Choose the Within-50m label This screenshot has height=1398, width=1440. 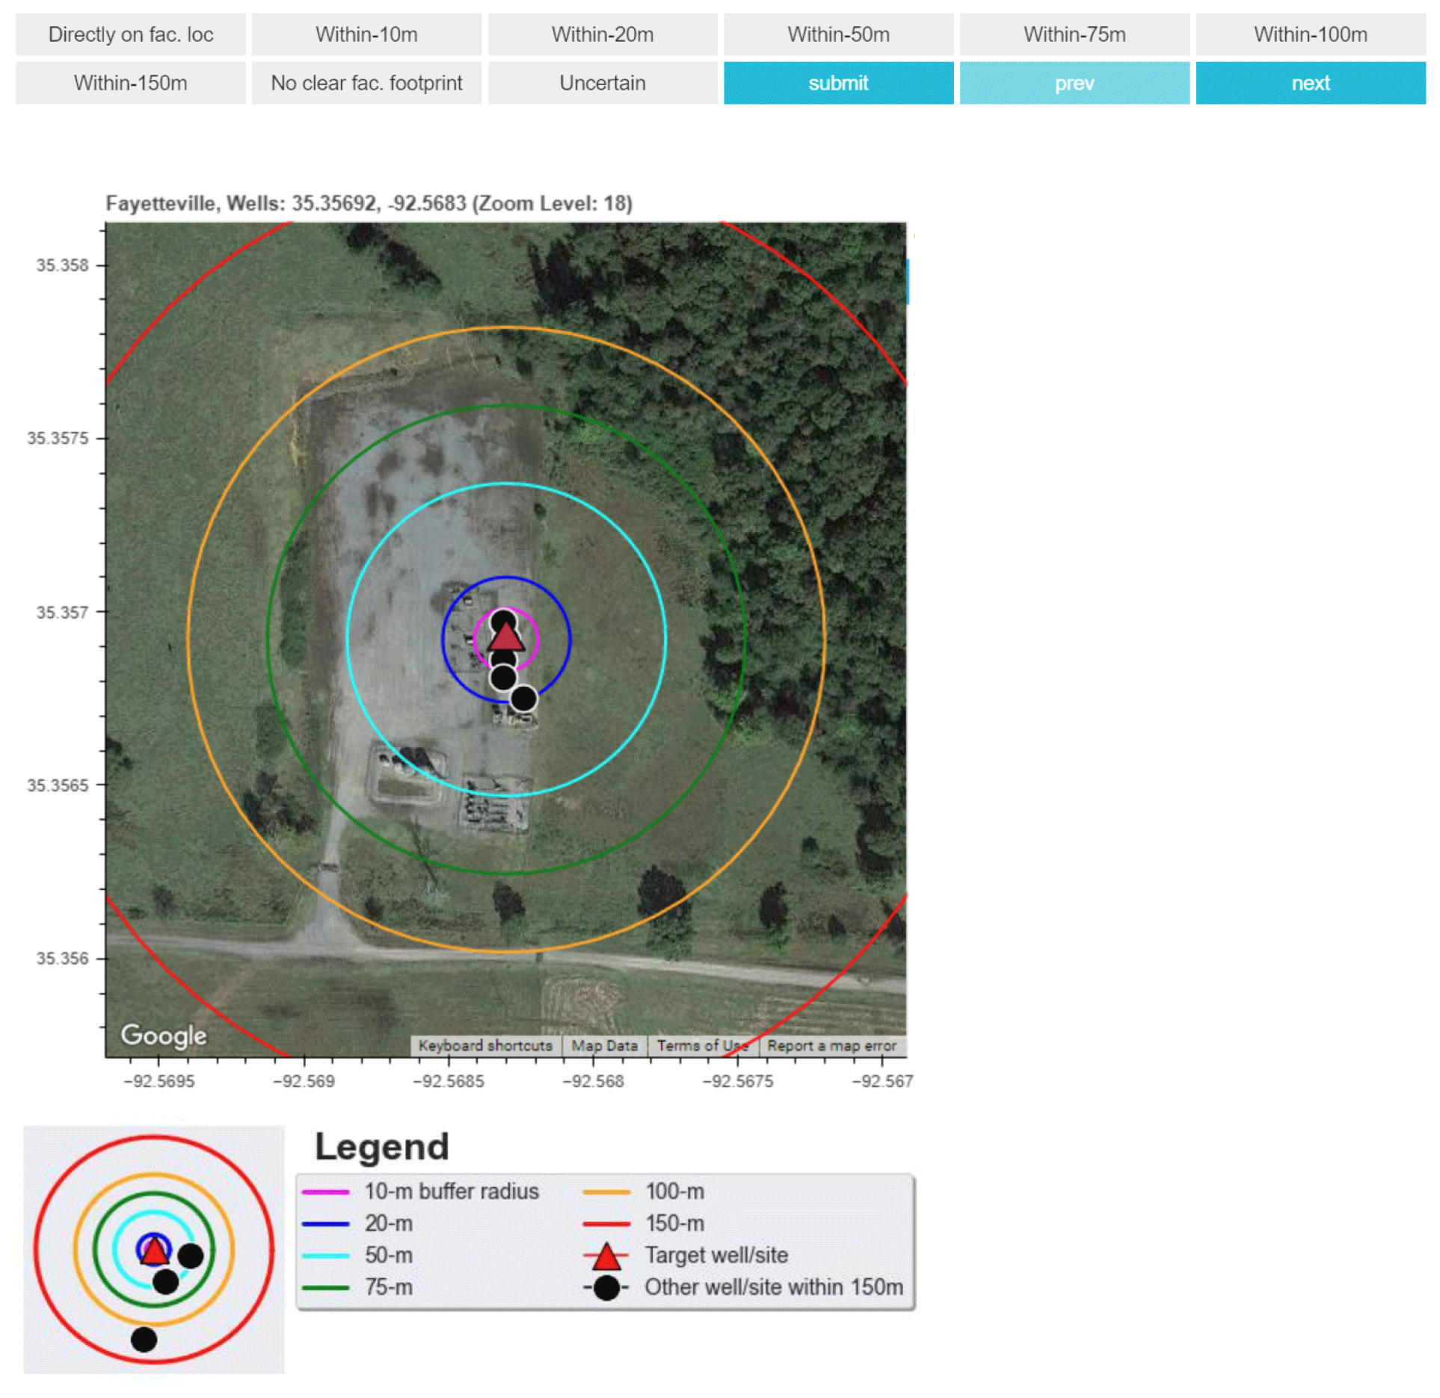(839, 34)
